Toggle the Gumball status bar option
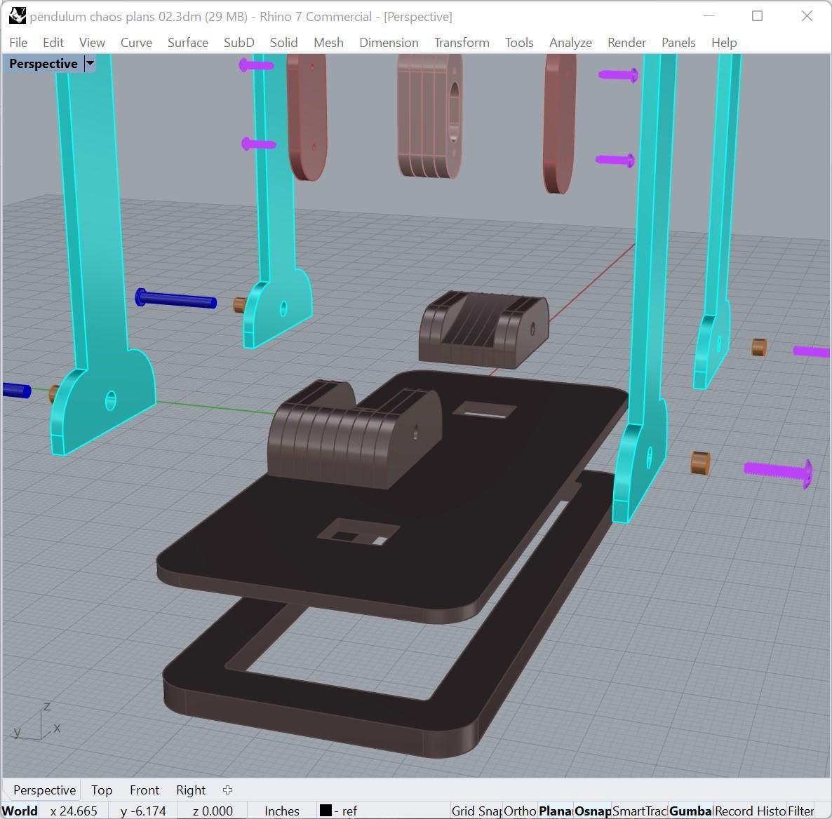This screenshot has height=819, width=832. click(x=690, y=811)
